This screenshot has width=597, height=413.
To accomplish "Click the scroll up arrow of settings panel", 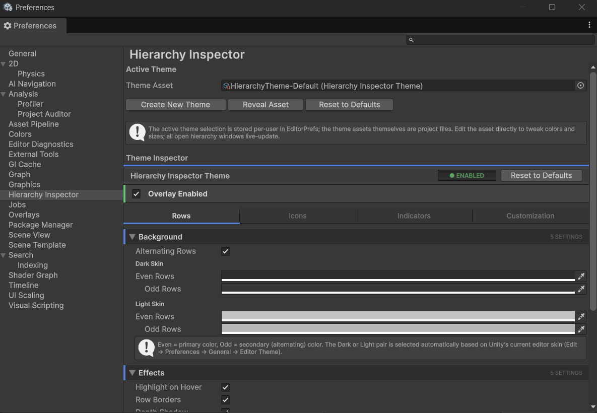I will pos(593,67).
